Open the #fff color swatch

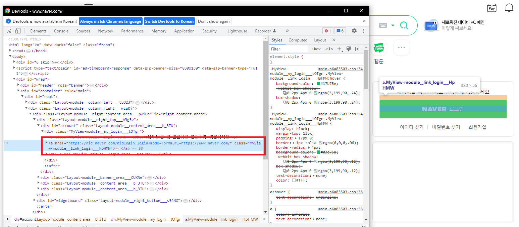(x=294, y=180)
